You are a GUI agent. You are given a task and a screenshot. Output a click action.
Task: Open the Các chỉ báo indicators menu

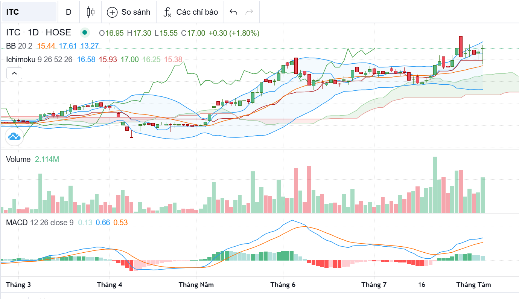click(x=197, y=12)
